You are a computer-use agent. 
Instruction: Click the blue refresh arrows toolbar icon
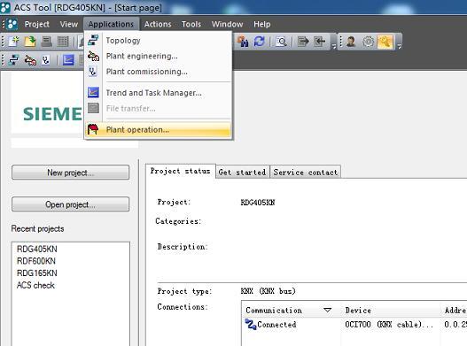click(x=260, y=42)
